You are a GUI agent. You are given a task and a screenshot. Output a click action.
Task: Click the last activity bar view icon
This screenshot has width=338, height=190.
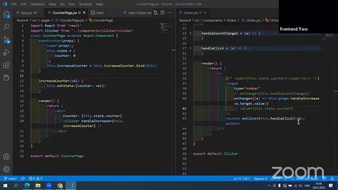(6, 78)
